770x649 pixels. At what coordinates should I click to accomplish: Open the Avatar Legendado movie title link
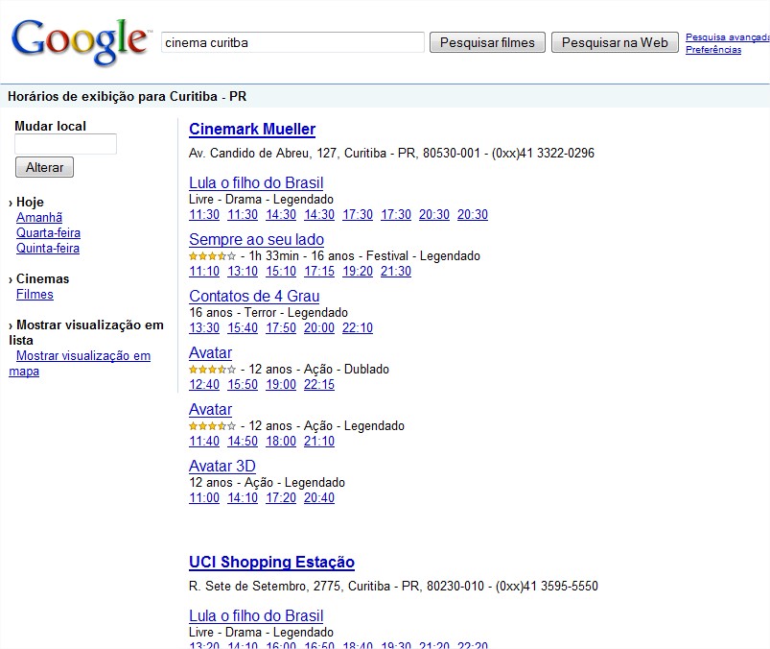[210, 409]
